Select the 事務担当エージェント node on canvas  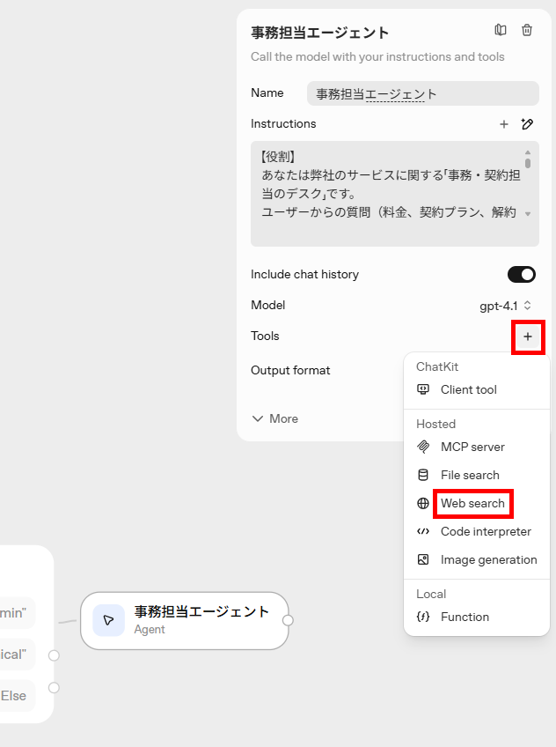[185, 621]
